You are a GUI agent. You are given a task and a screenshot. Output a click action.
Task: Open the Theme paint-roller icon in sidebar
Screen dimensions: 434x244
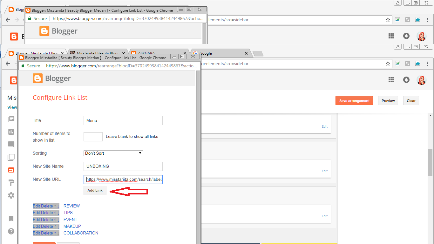(11, 183)
